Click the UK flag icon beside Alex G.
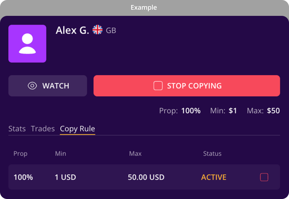The image size is (289, 199). [x=97, y=30]
